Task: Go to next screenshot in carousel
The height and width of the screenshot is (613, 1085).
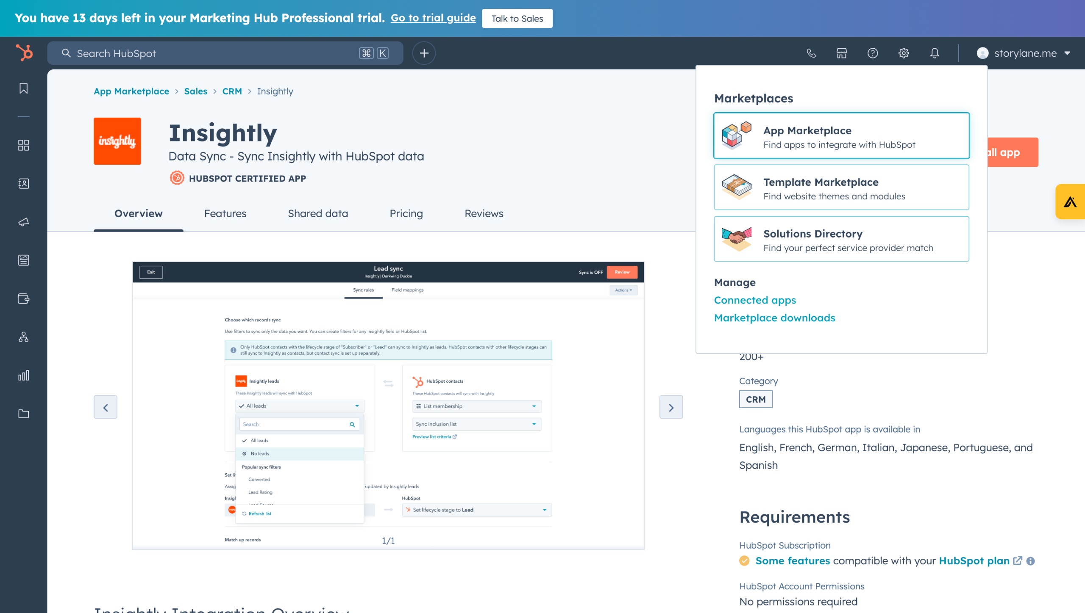Action: coord(671,407)
